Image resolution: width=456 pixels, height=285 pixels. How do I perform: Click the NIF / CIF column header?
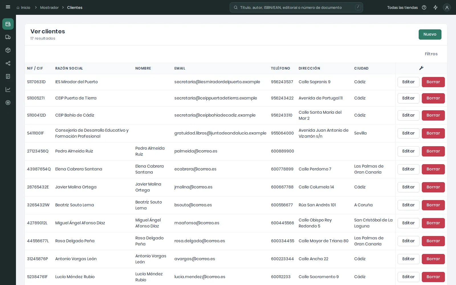click(35, 68)
